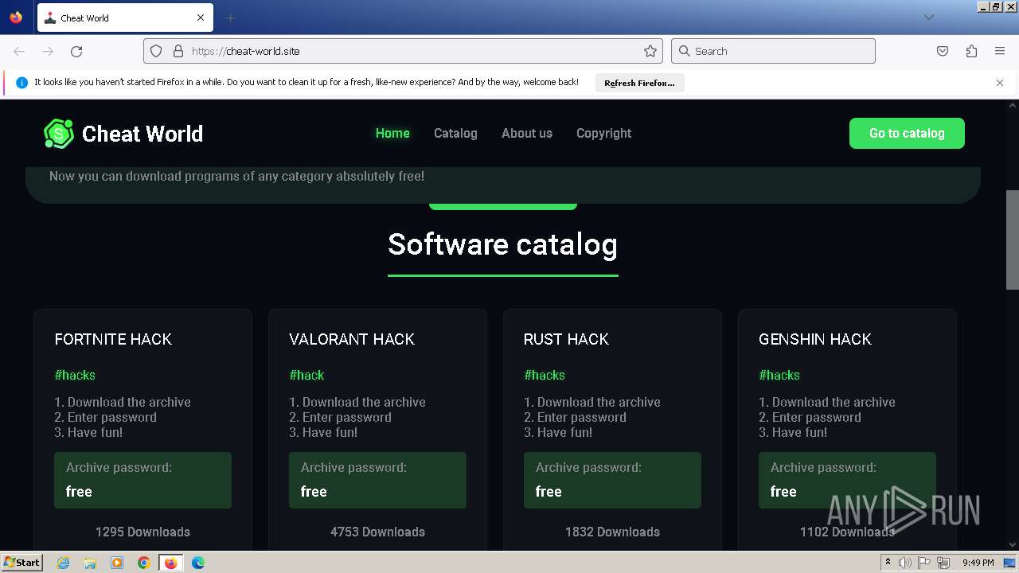Click the FORTNITE HACK title
1019x573 pixels.
113,339
